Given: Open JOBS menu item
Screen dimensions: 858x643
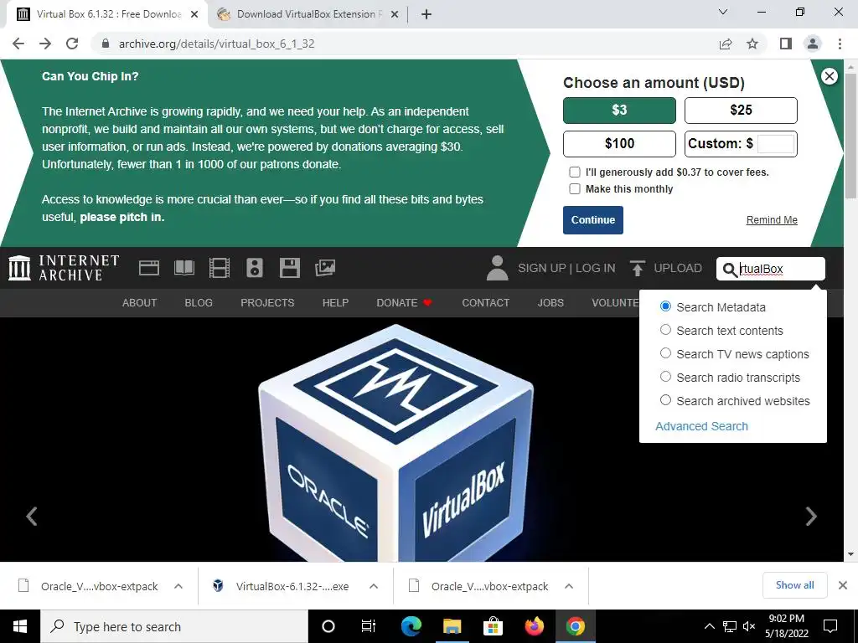Looking at the screenshot, I should pos(550,303).
